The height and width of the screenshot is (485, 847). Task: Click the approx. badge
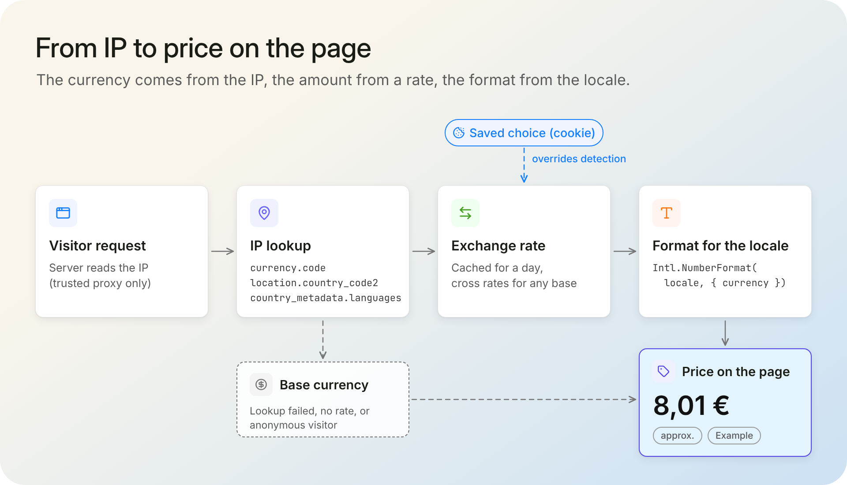point(677,436)
